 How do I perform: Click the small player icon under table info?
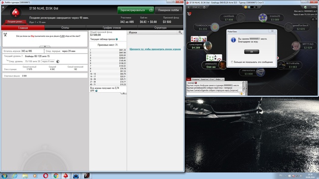click(x=313, y=19)
